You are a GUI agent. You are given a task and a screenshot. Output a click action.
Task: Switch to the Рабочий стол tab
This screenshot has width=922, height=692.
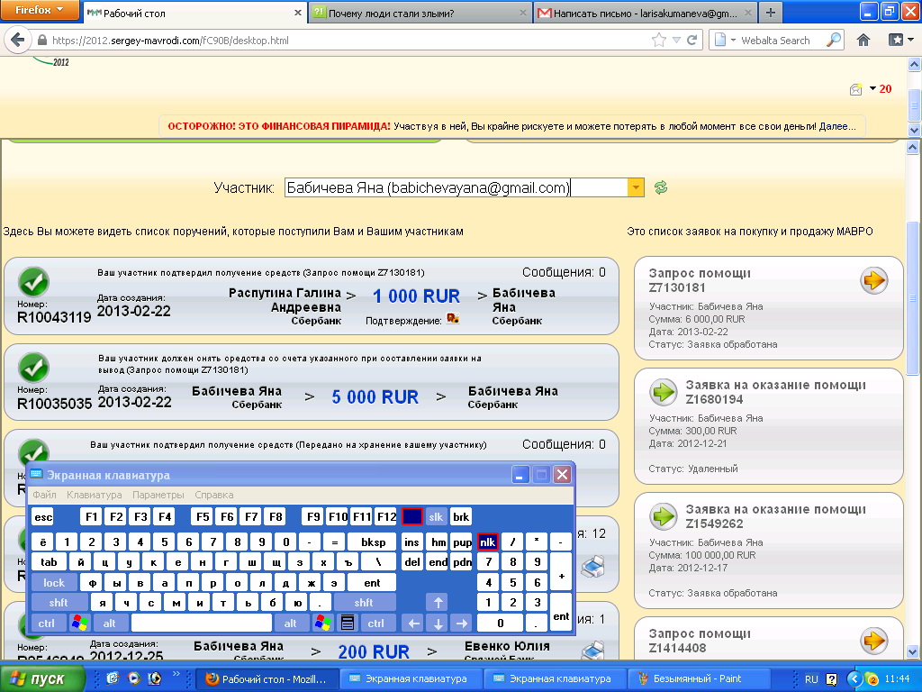194,13
